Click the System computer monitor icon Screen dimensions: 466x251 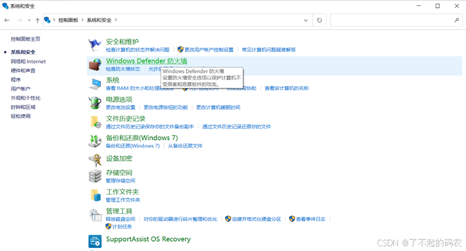(x=95, y=84)
